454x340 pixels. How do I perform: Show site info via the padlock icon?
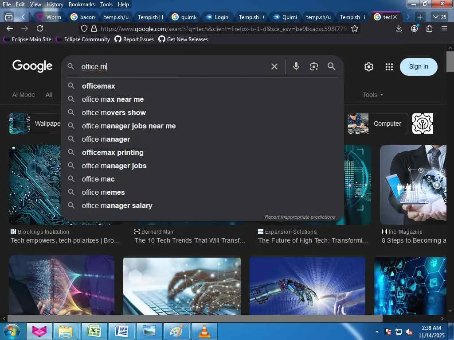(x=94, y=29)
